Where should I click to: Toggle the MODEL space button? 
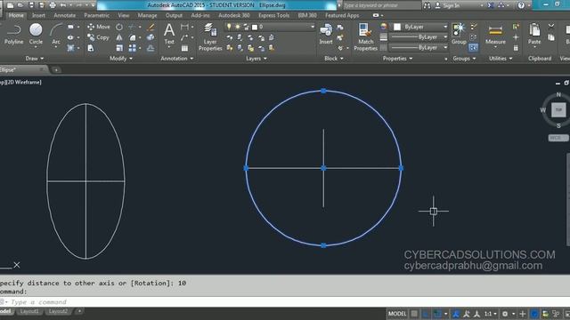[x=397, y=314]
